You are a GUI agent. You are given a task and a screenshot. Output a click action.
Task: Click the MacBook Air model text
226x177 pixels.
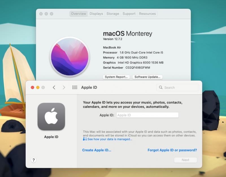112,48
